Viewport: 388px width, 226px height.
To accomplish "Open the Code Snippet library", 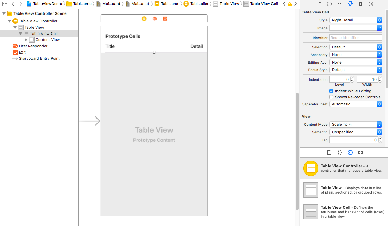I will tap(340, 152).
